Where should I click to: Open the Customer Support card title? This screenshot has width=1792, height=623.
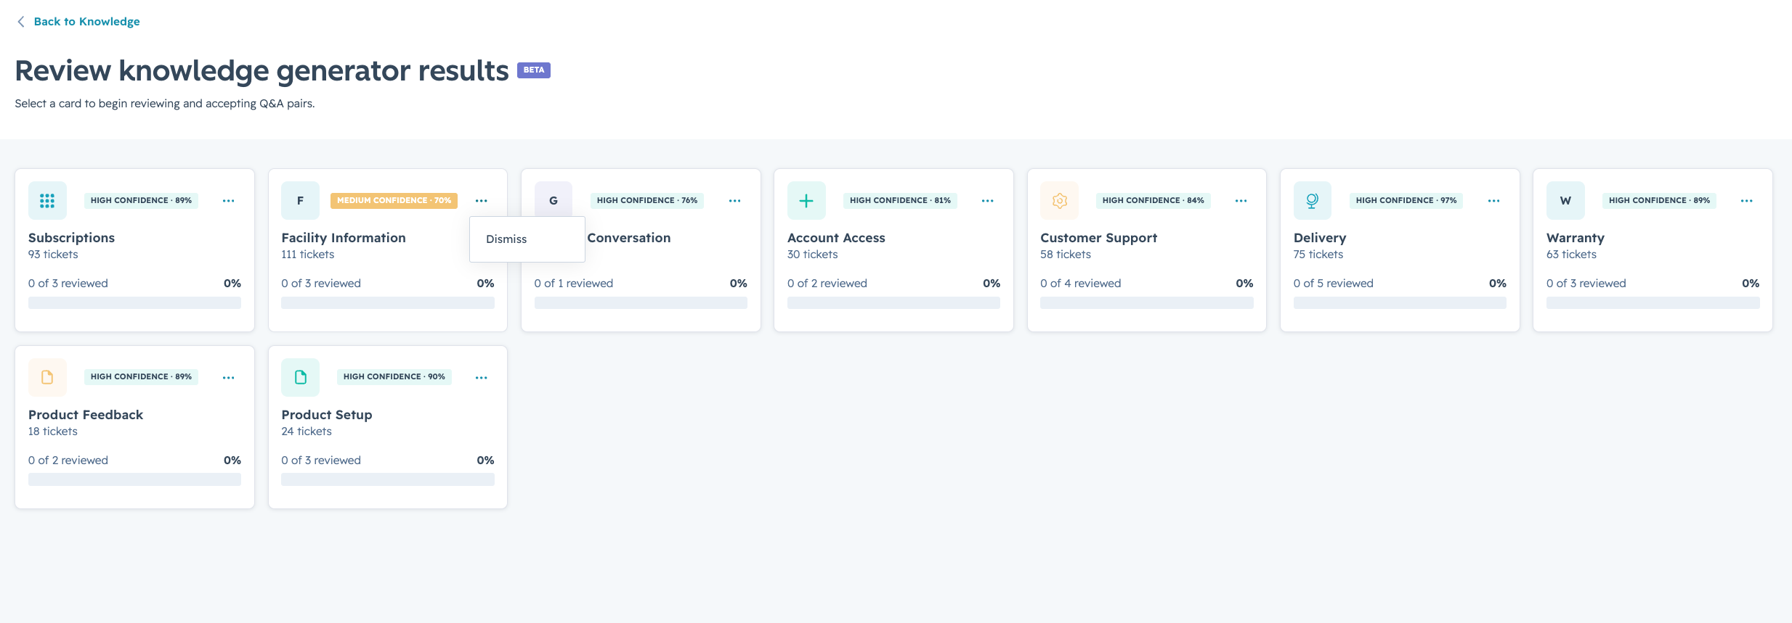[x=1098, y=238]
